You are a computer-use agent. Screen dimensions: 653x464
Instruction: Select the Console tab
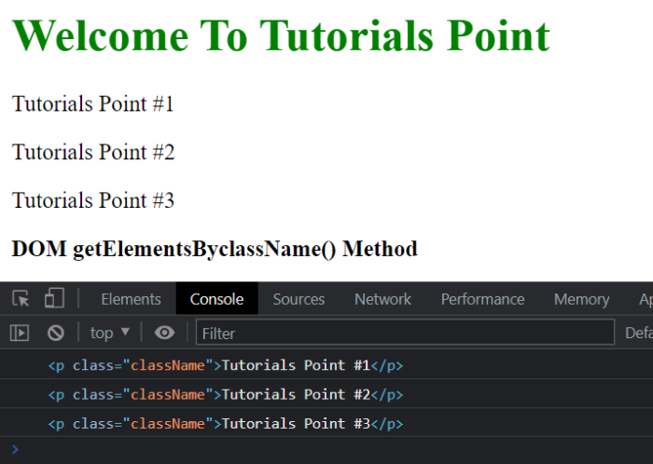(217, 299)
